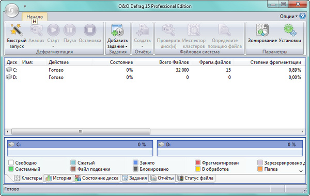Click the Сжатый cyan color swatch
The width and height of the screenshot is (310, 196).
pyautogui.click(x=73, y=162)
